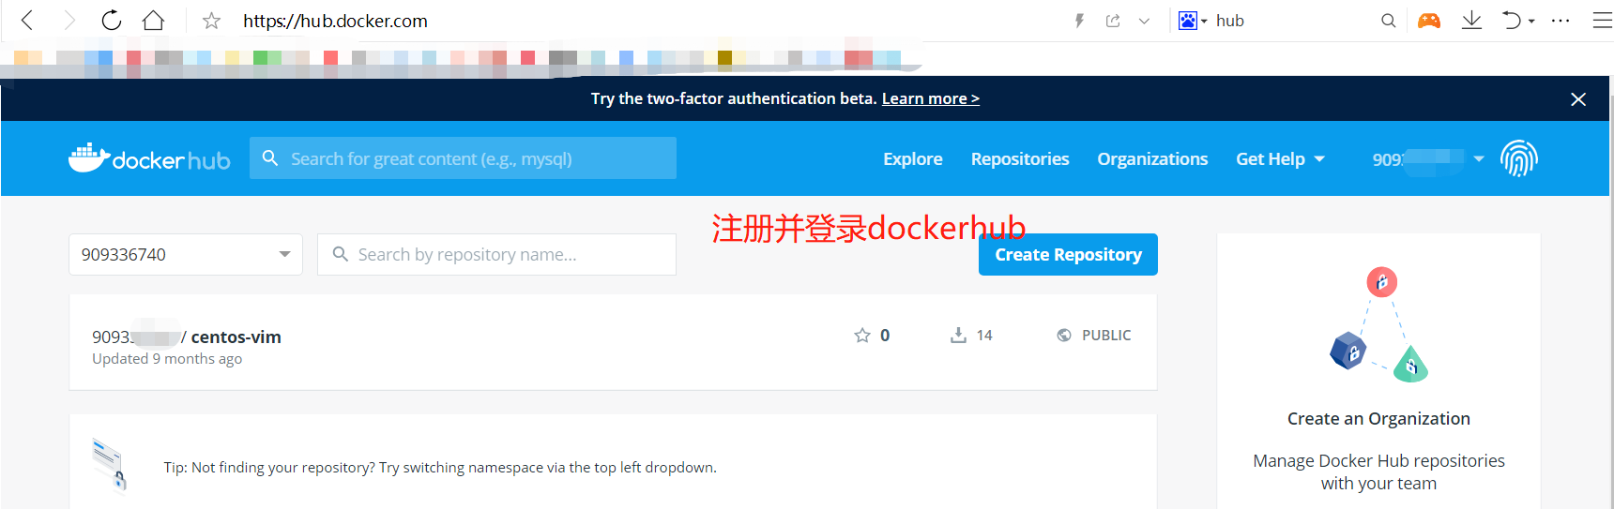Screen dimensions: 1614x509
Task: Go to Repositories in navigation
Action: [1020, 159]
